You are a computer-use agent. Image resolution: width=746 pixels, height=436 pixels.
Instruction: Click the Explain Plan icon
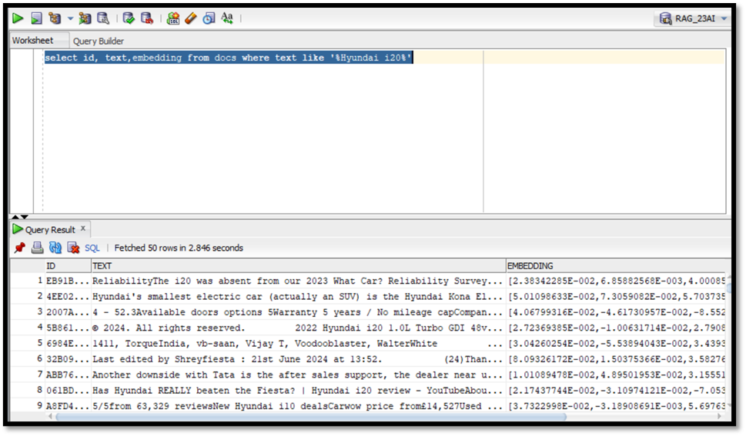tap(55, 18)
